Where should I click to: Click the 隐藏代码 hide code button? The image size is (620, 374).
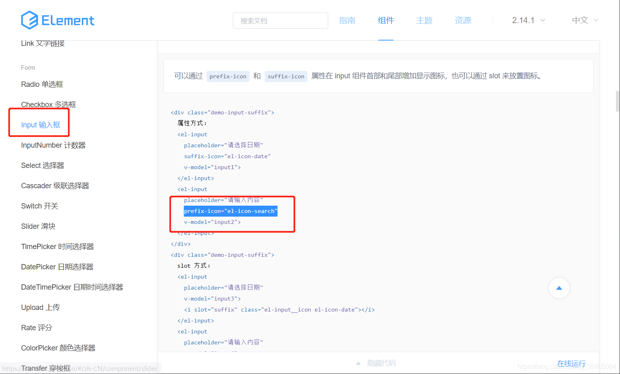point(381,363)
